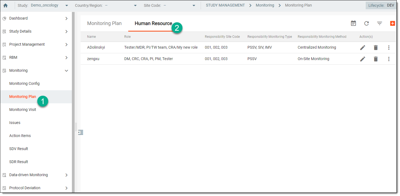Grab the sidebar splitter handle
This screenshot has height=196, width=400.
pyautogui.click(x=76, y=127)
